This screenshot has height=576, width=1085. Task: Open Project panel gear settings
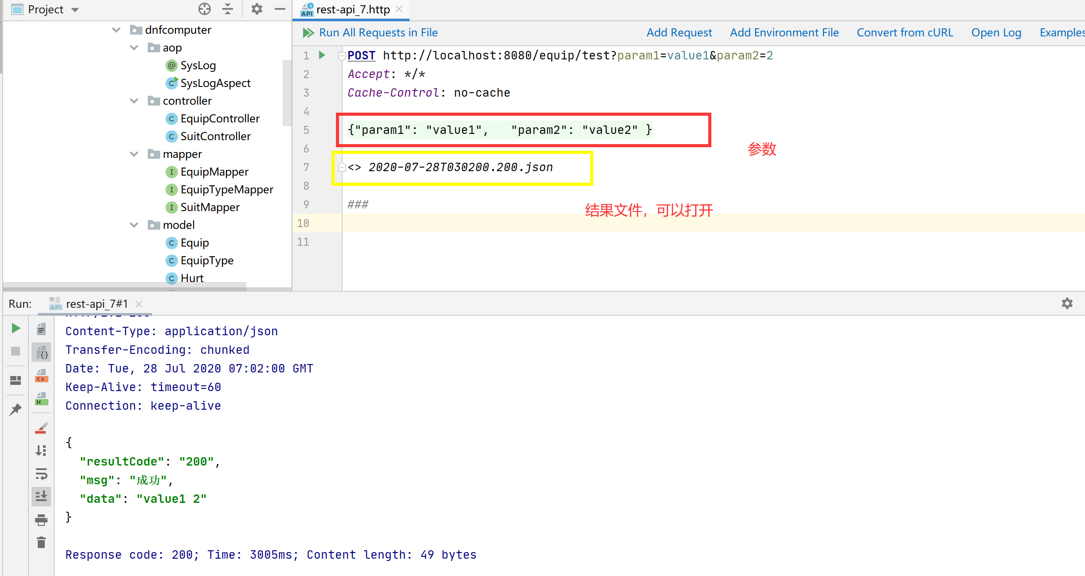(256, 9)
